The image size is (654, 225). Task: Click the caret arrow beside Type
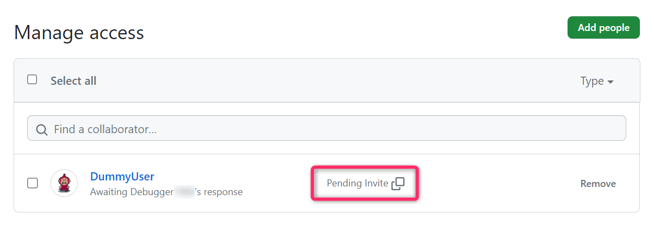tap(611, 82)
